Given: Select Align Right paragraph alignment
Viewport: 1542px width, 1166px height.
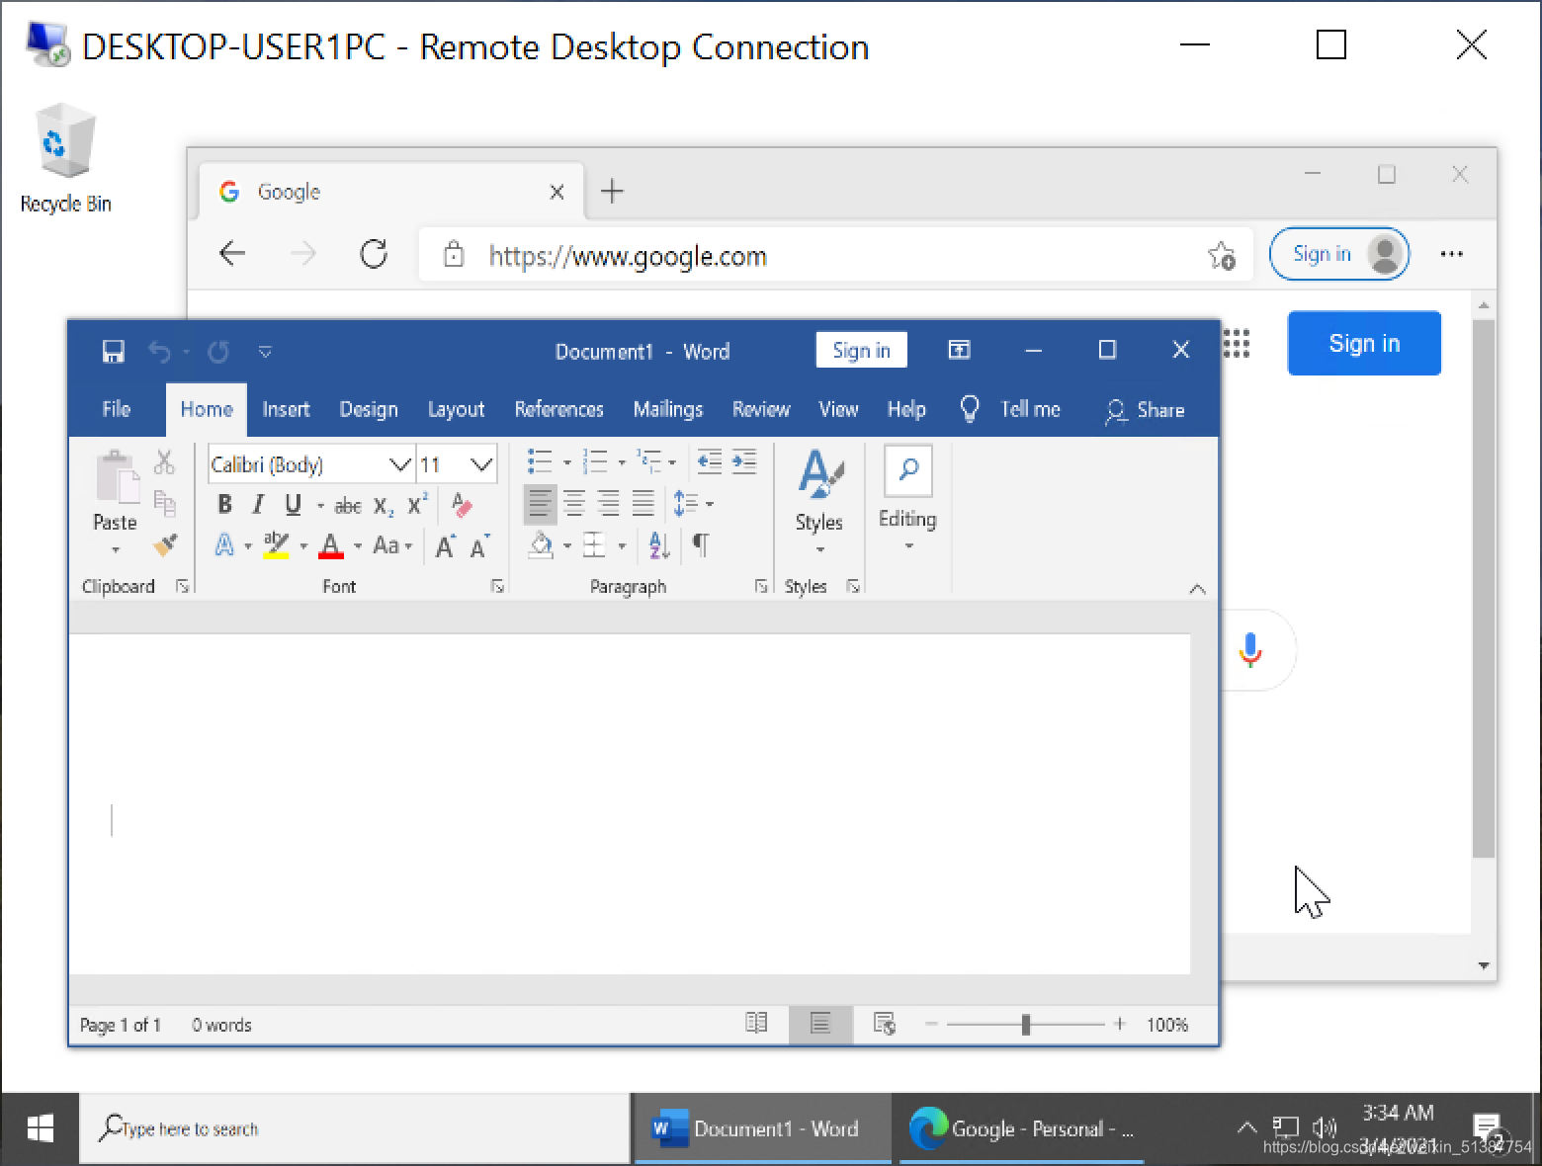Looking at the screenshot, I should pos(609,504).
